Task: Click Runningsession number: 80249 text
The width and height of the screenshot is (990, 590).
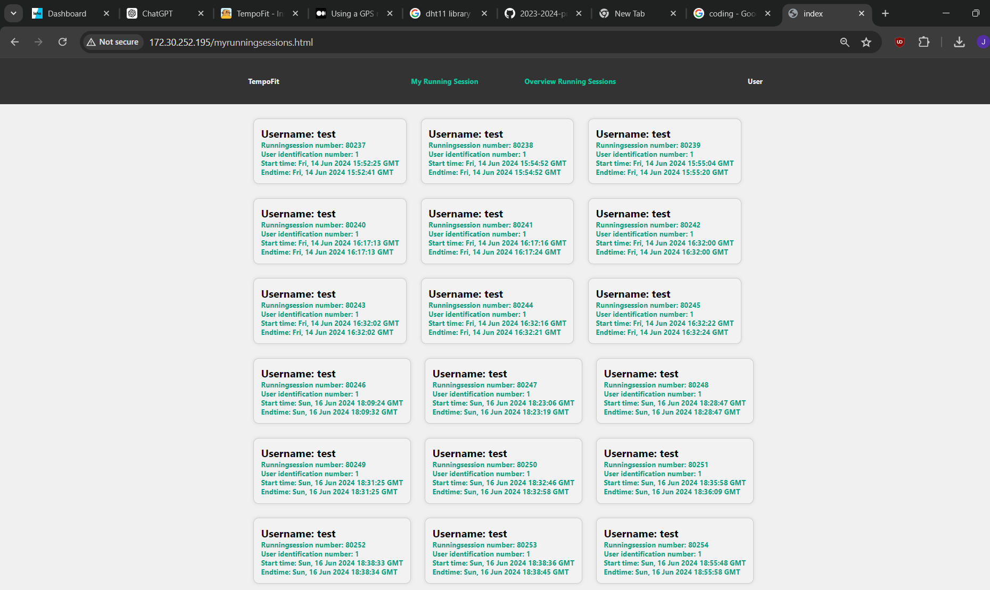Action: (x=313, y=465)
